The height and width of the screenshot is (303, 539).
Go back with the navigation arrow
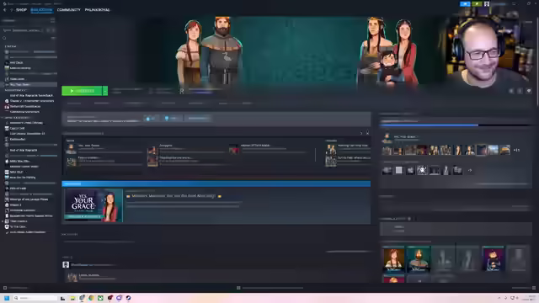[5, 10]
